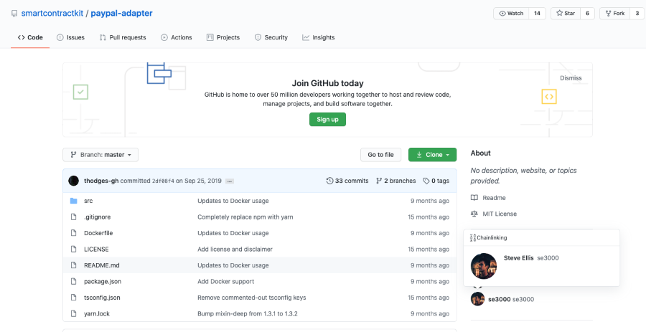Click the Watch button

(x=511, y=13)
